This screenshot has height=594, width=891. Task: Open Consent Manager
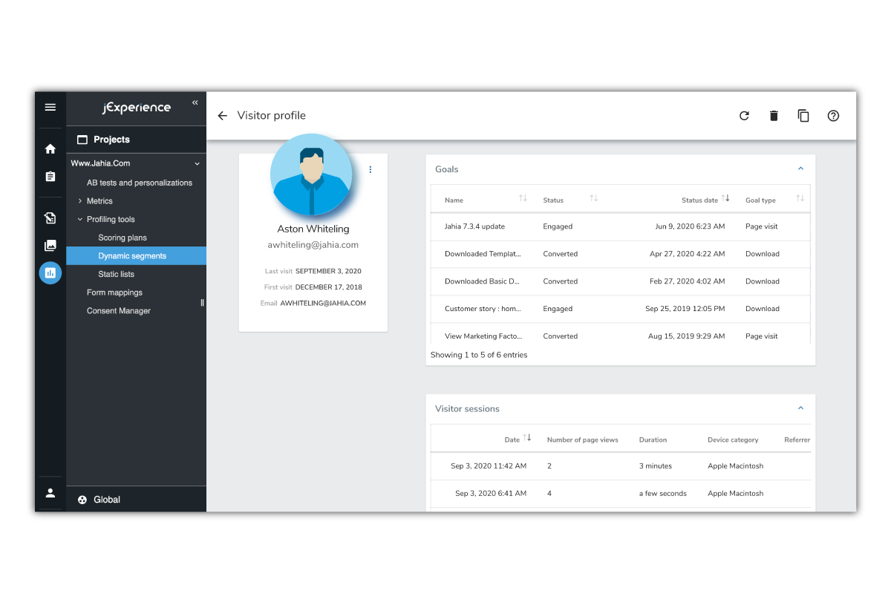coord(119,310)
